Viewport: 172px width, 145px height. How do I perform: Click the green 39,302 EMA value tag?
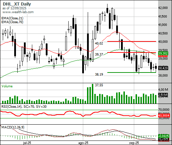(x=163, y=53)
